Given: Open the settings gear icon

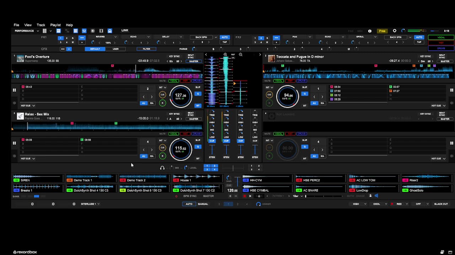Looking at the screenshot, I should (395, 31).
